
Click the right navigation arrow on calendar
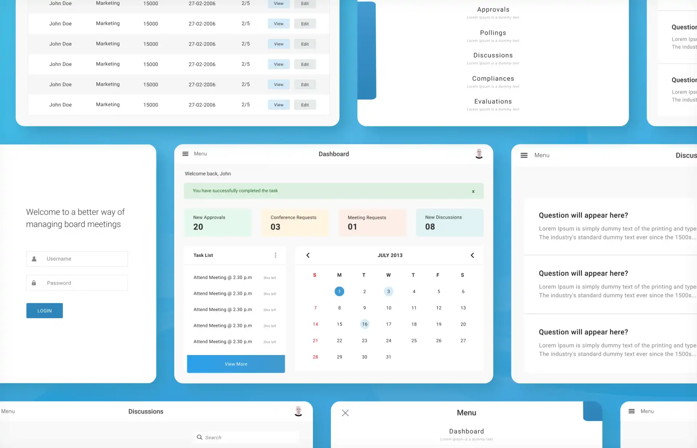click(x=472, y=255)
